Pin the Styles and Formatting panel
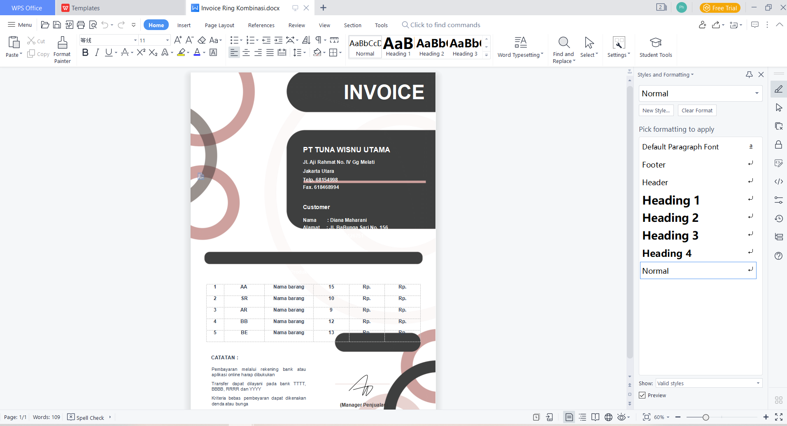Image resolution: width=787 pixels, height=426 pixels. [x=749, y=74]
